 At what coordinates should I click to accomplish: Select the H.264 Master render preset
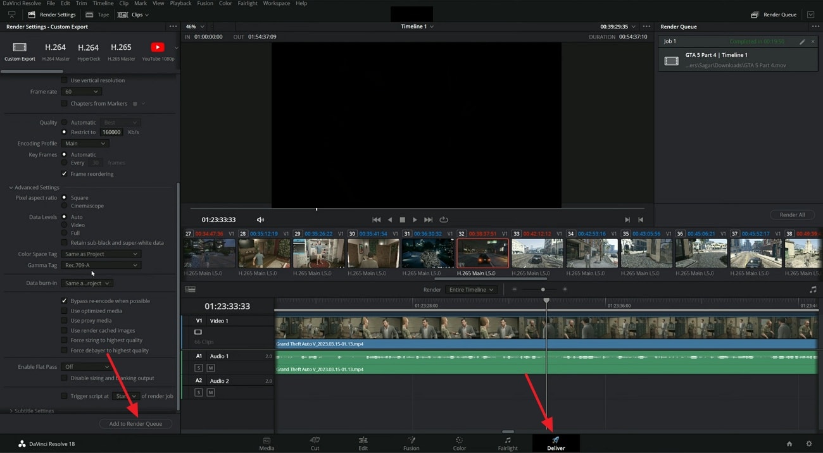[x=56, y=51]
